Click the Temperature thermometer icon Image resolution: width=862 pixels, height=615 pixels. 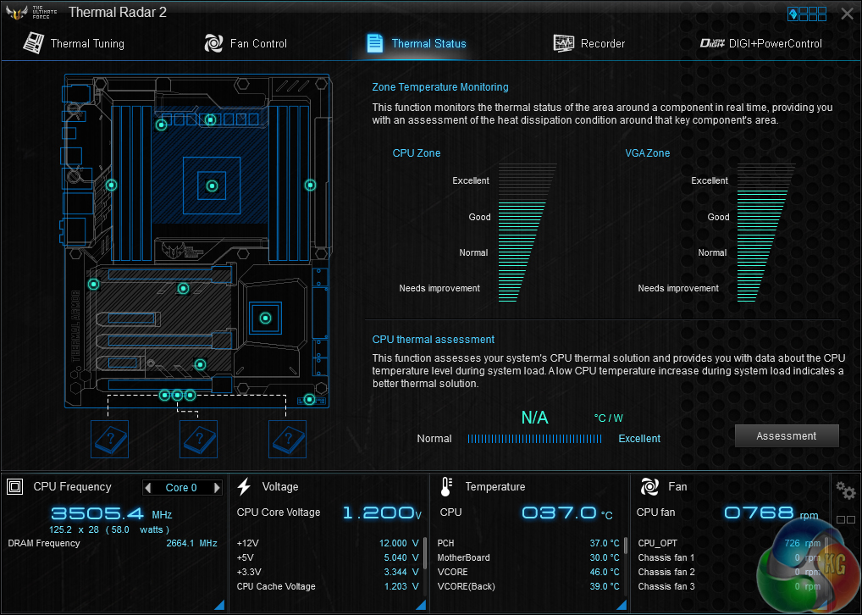(446, 487)
